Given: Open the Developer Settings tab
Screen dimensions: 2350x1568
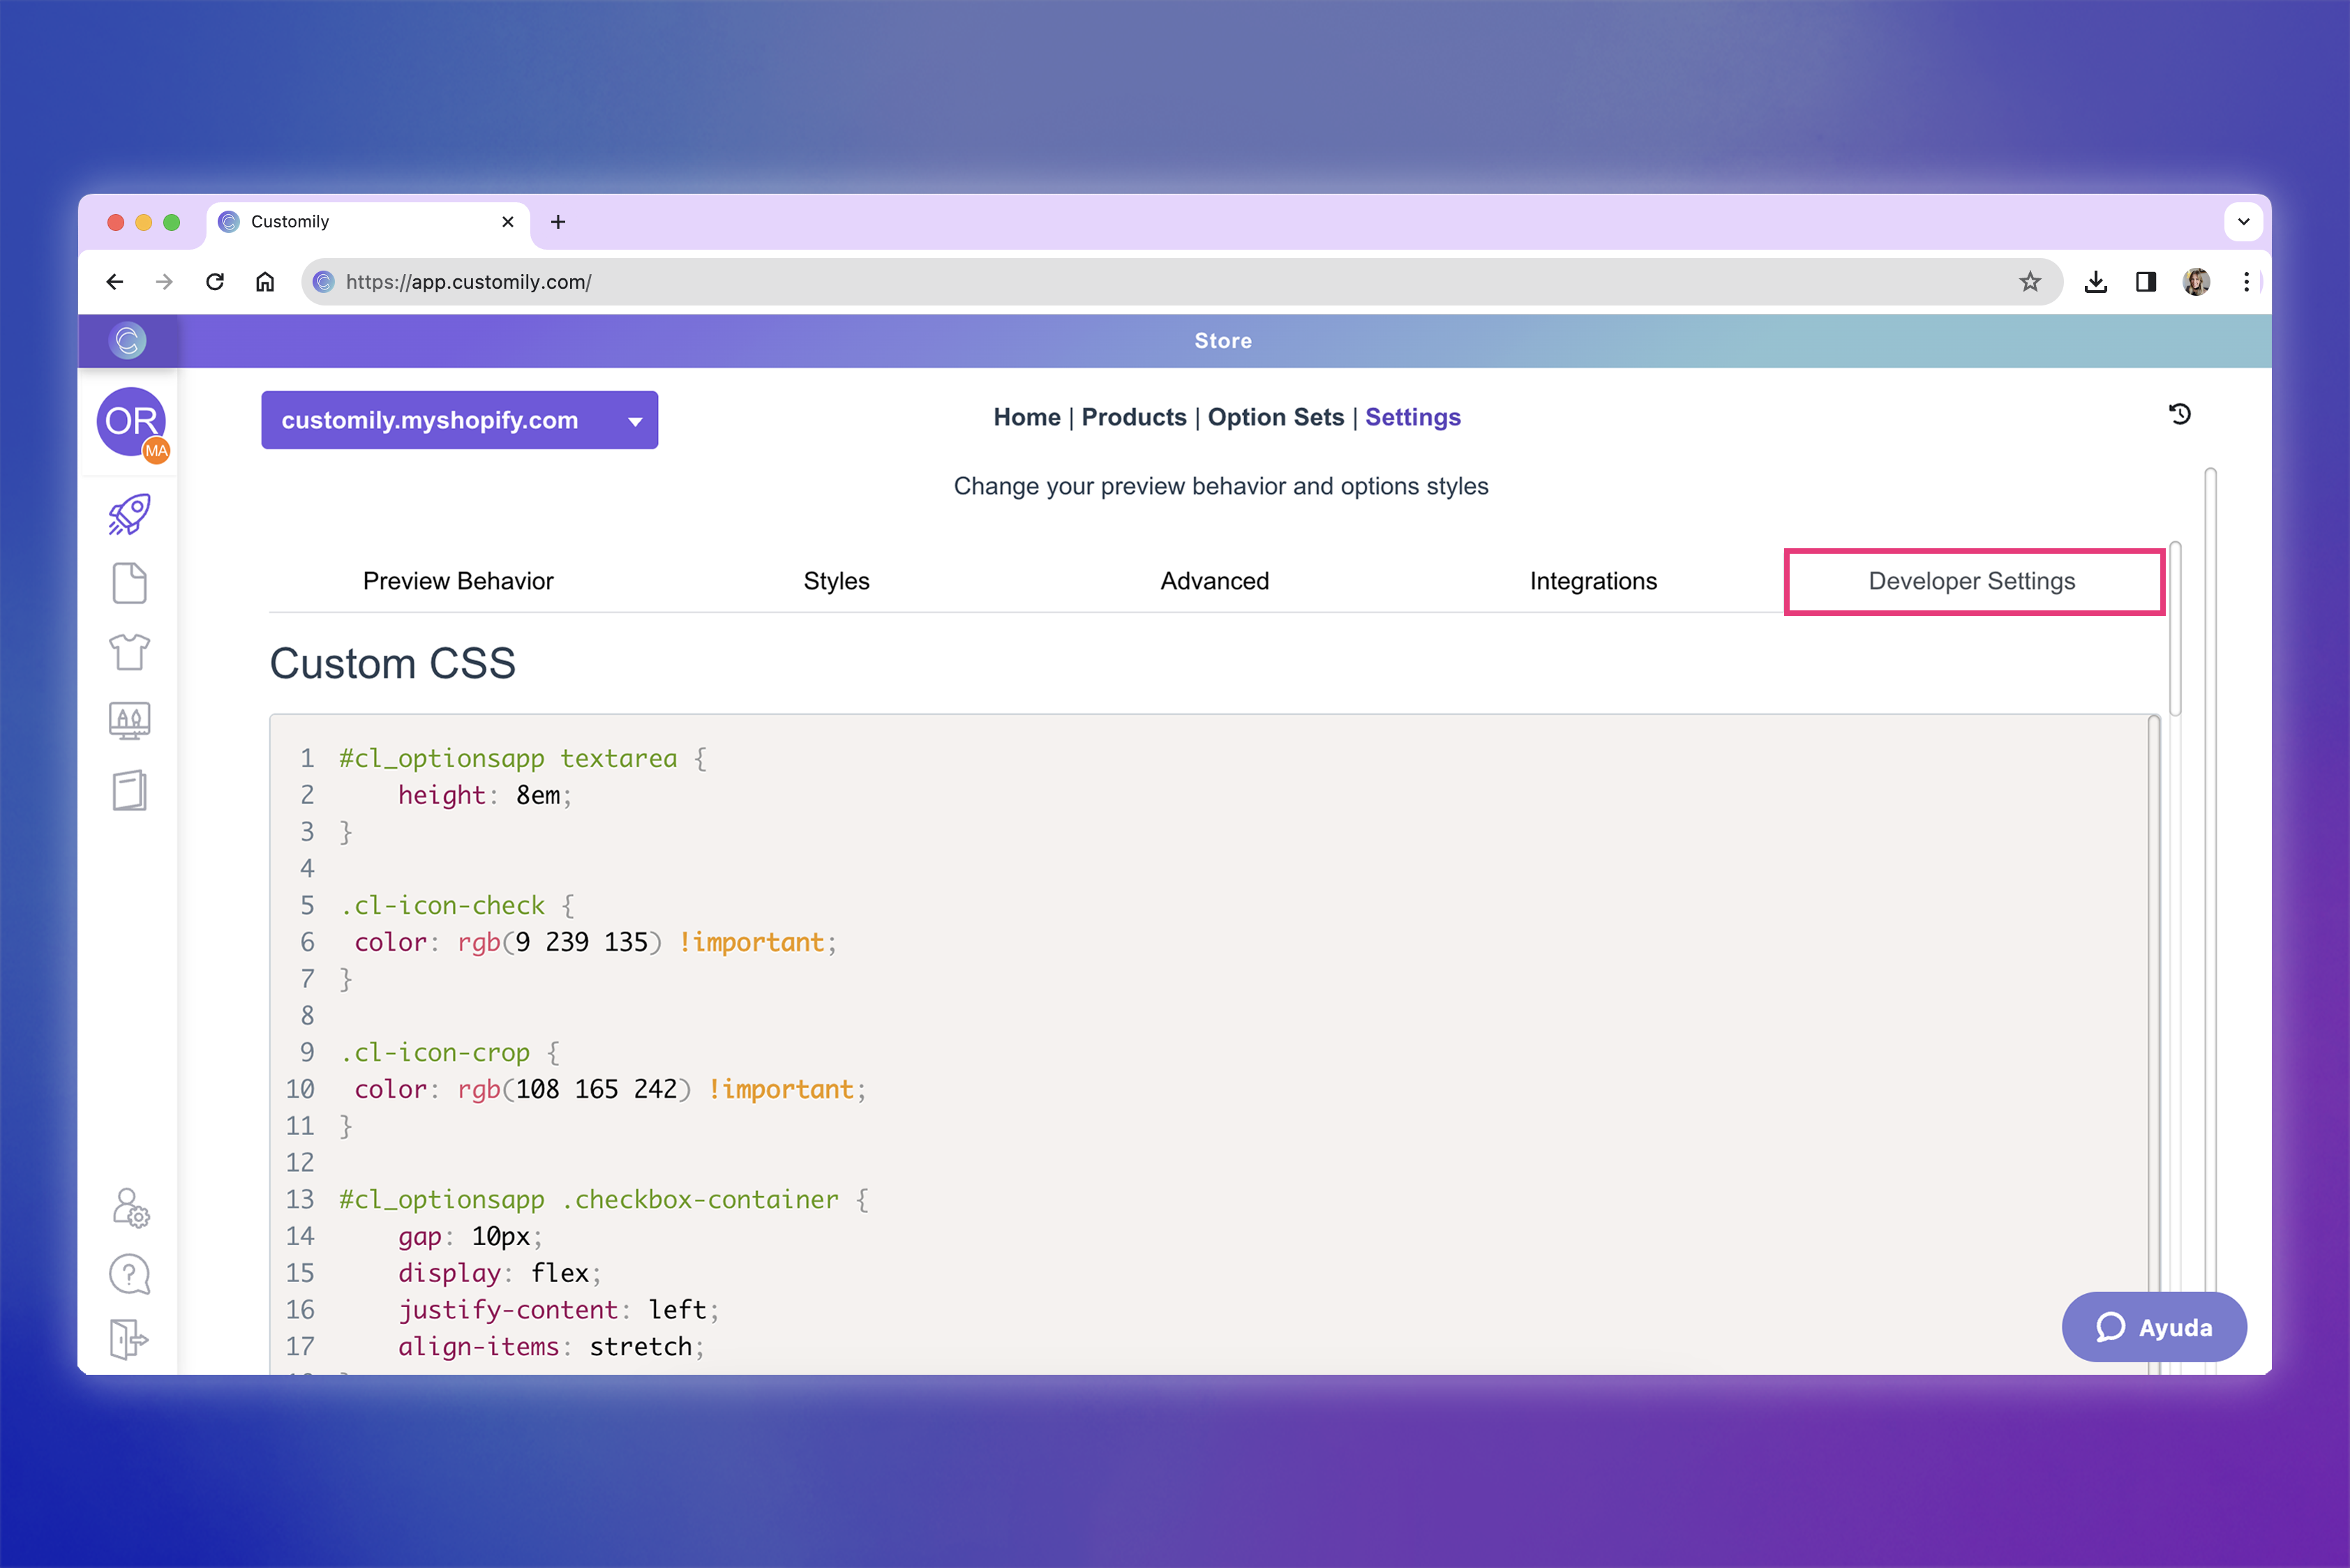Looking at the screenshot, I should click(x=1972, y=581).
